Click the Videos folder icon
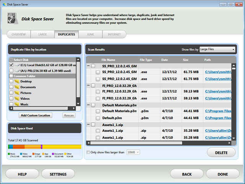245x184 pixels. coord(16,99)
